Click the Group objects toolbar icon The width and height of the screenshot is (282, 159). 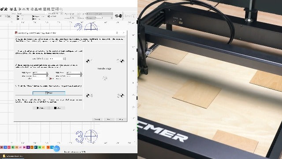tap(11, 9)
